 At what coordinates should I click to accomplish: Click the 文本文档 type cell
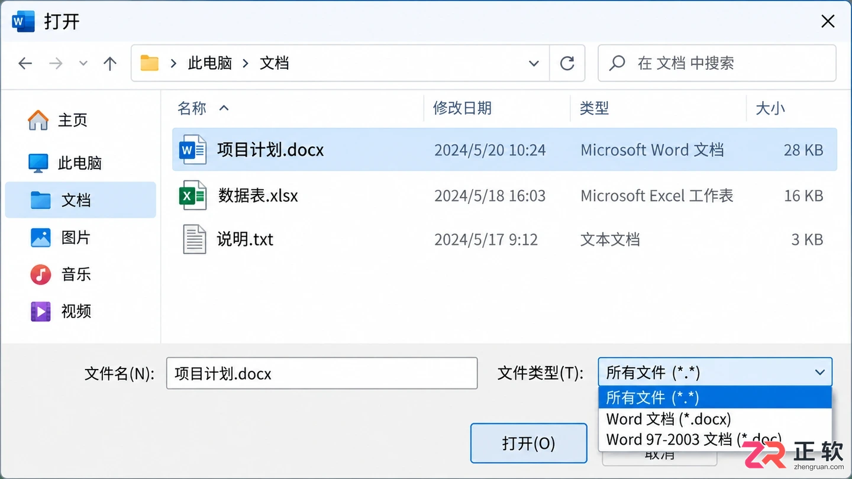pos(610,239)
